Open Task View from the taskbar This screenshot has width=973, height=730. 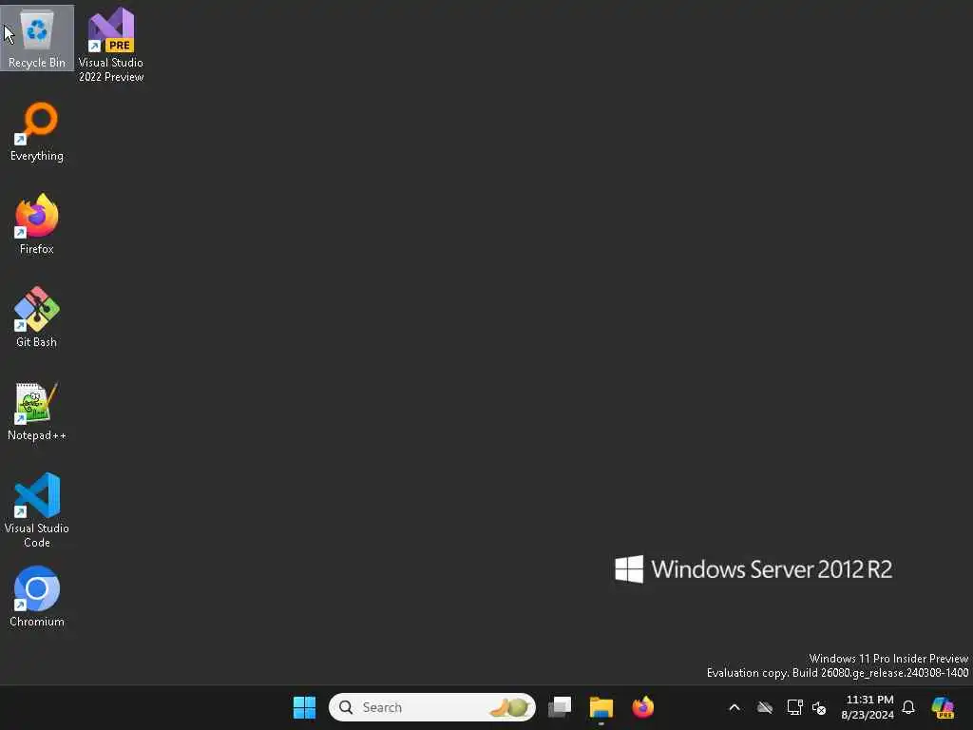tap(560, 707)
